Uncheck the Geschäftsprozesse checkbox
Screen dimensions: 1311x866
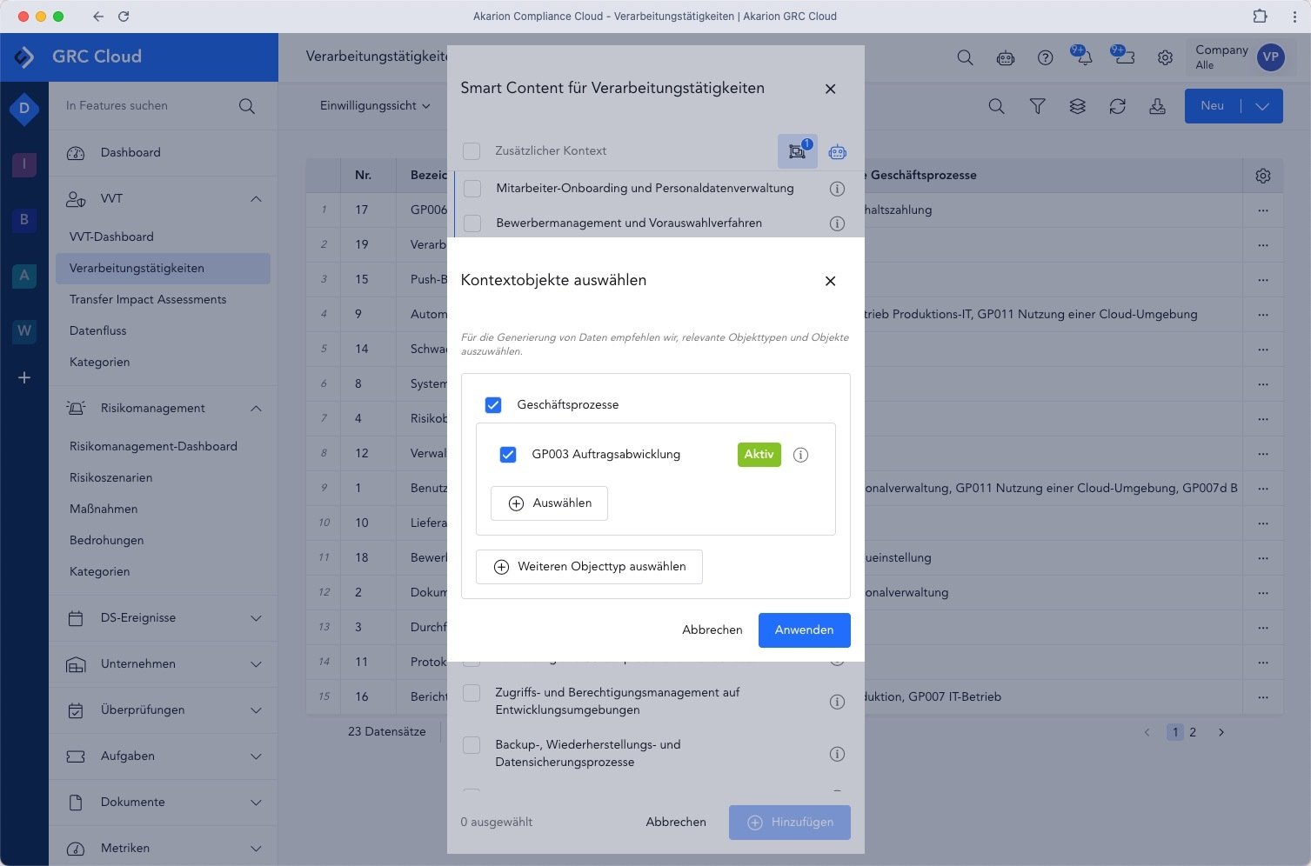493,405
